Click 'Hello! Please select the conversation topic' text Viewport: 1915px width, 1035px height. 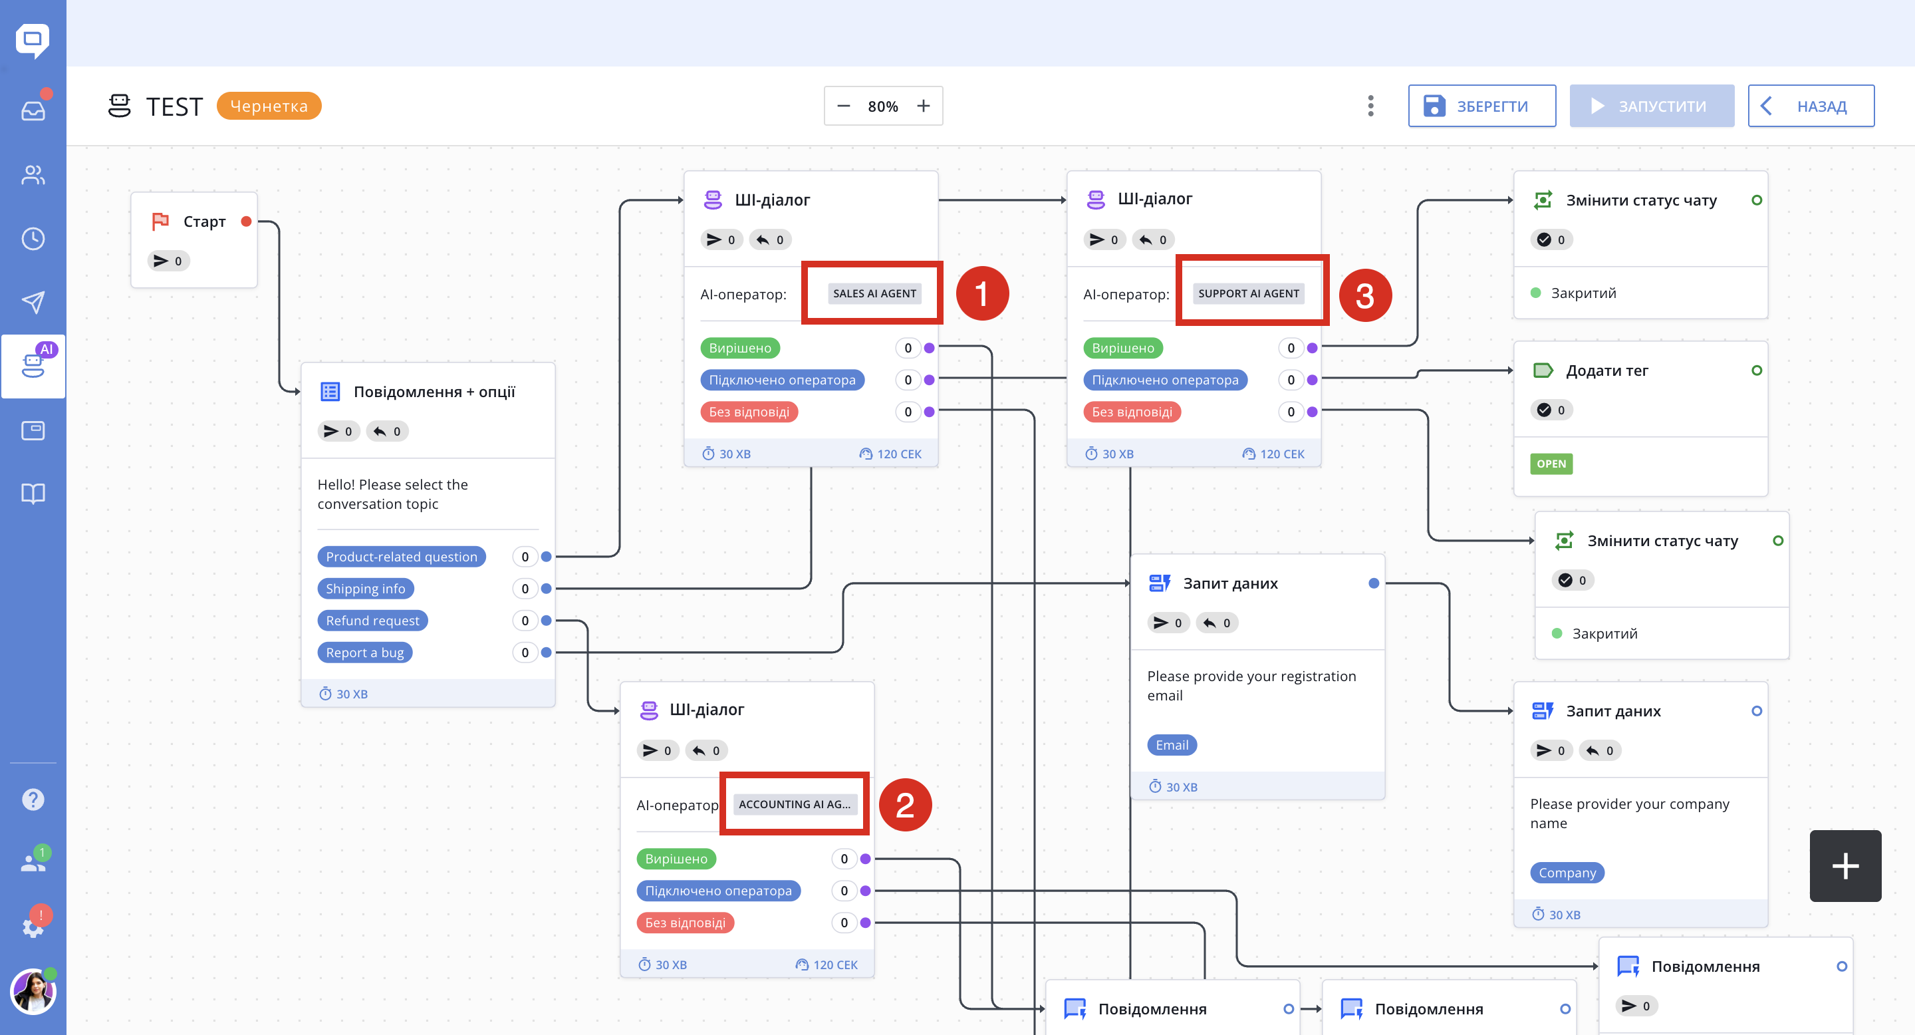pos(392,494)
